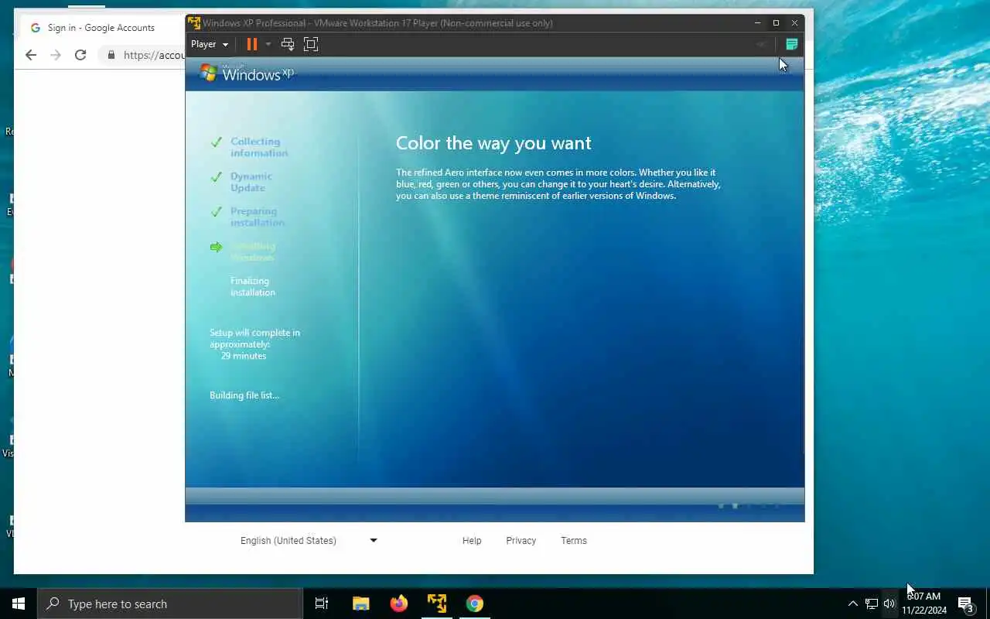Maximize the VMware Player window
Viewport: 990px width, 619px height.
pyautogui.click(x=776, y=22)
